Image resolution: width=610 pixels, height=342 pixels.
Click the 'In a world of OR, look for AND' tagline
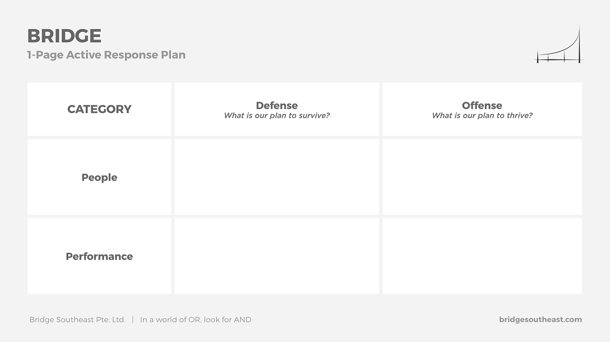pos(196,320)
